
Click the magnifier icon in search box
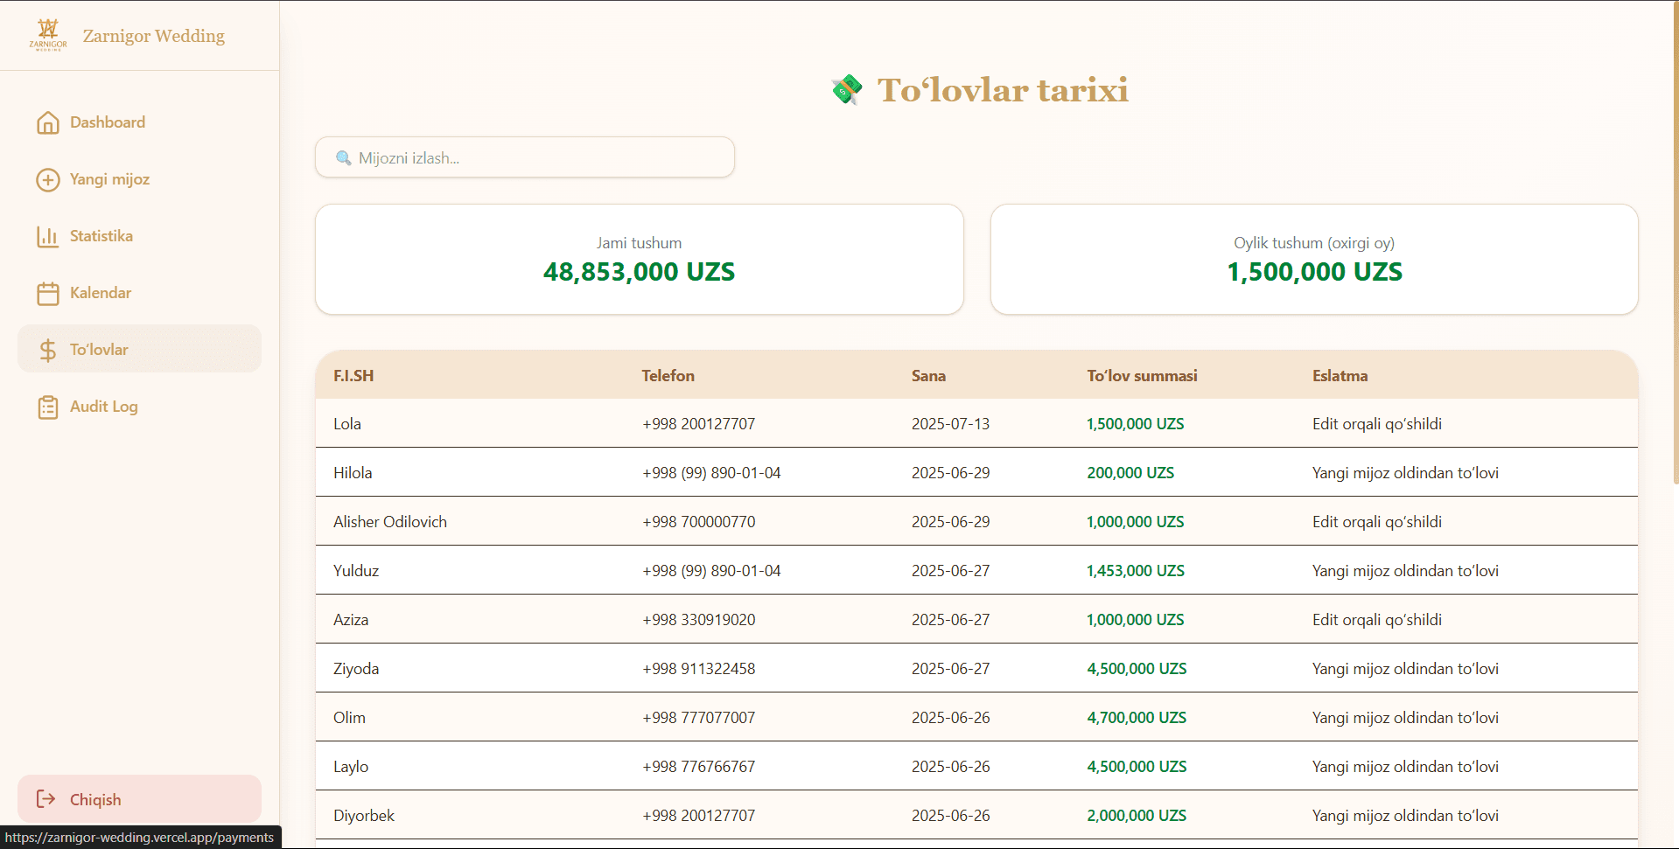pyautogui.click(x=343, y=158)
